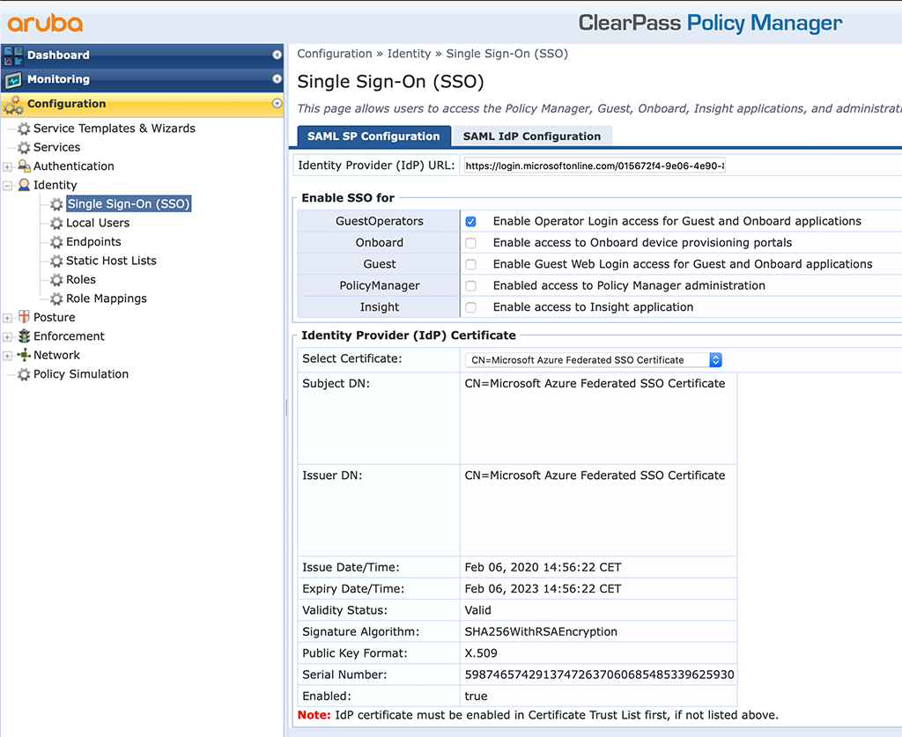Image resolution: width=902 pixels, height=737 pixels.
Task: Click the Role Mappings gear icon
Action: click(x=56, y=299)
